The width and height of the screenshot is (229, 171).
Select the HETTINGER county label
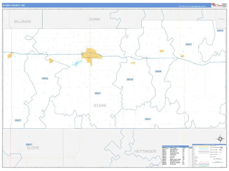(145, 151)
